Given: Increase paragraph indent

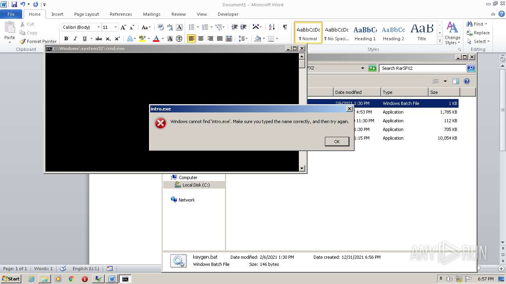Looking at the screenshot, I should [x=244, y=27].
